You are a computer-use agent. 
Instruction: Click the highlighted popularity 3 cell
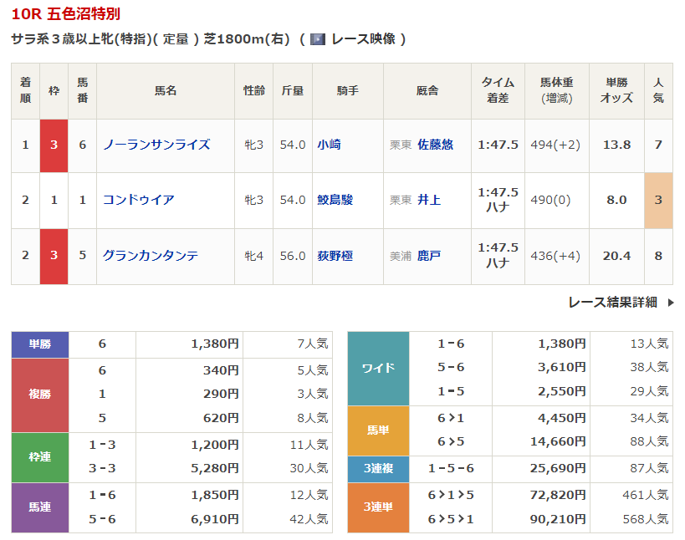[658, 200]
